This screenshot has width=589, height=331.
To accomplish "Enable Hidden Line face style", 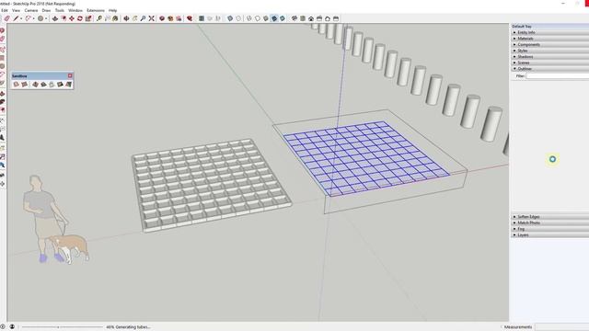I will [x=258, y=18].
